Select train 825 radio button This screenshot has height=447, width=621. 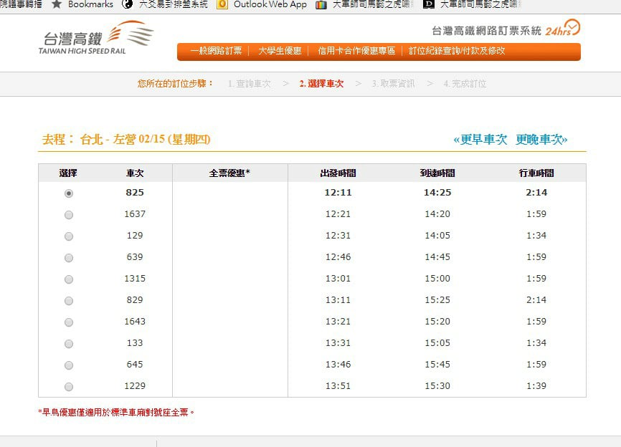click(69, 193)
